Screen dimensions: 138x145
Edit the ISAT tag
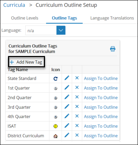67,126
